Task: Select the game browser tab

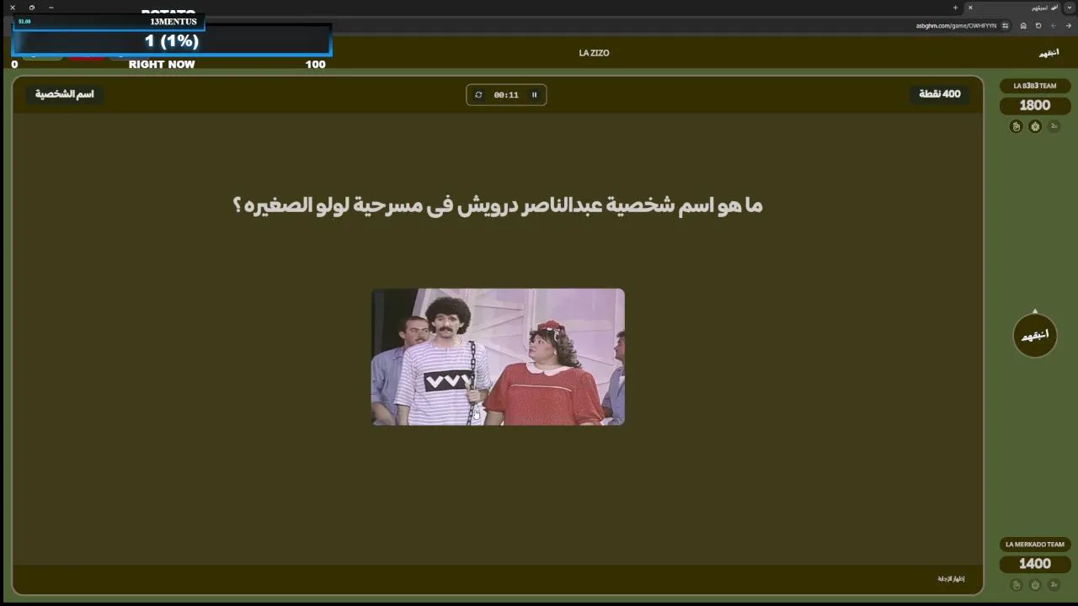Action: coord(1013,8)
